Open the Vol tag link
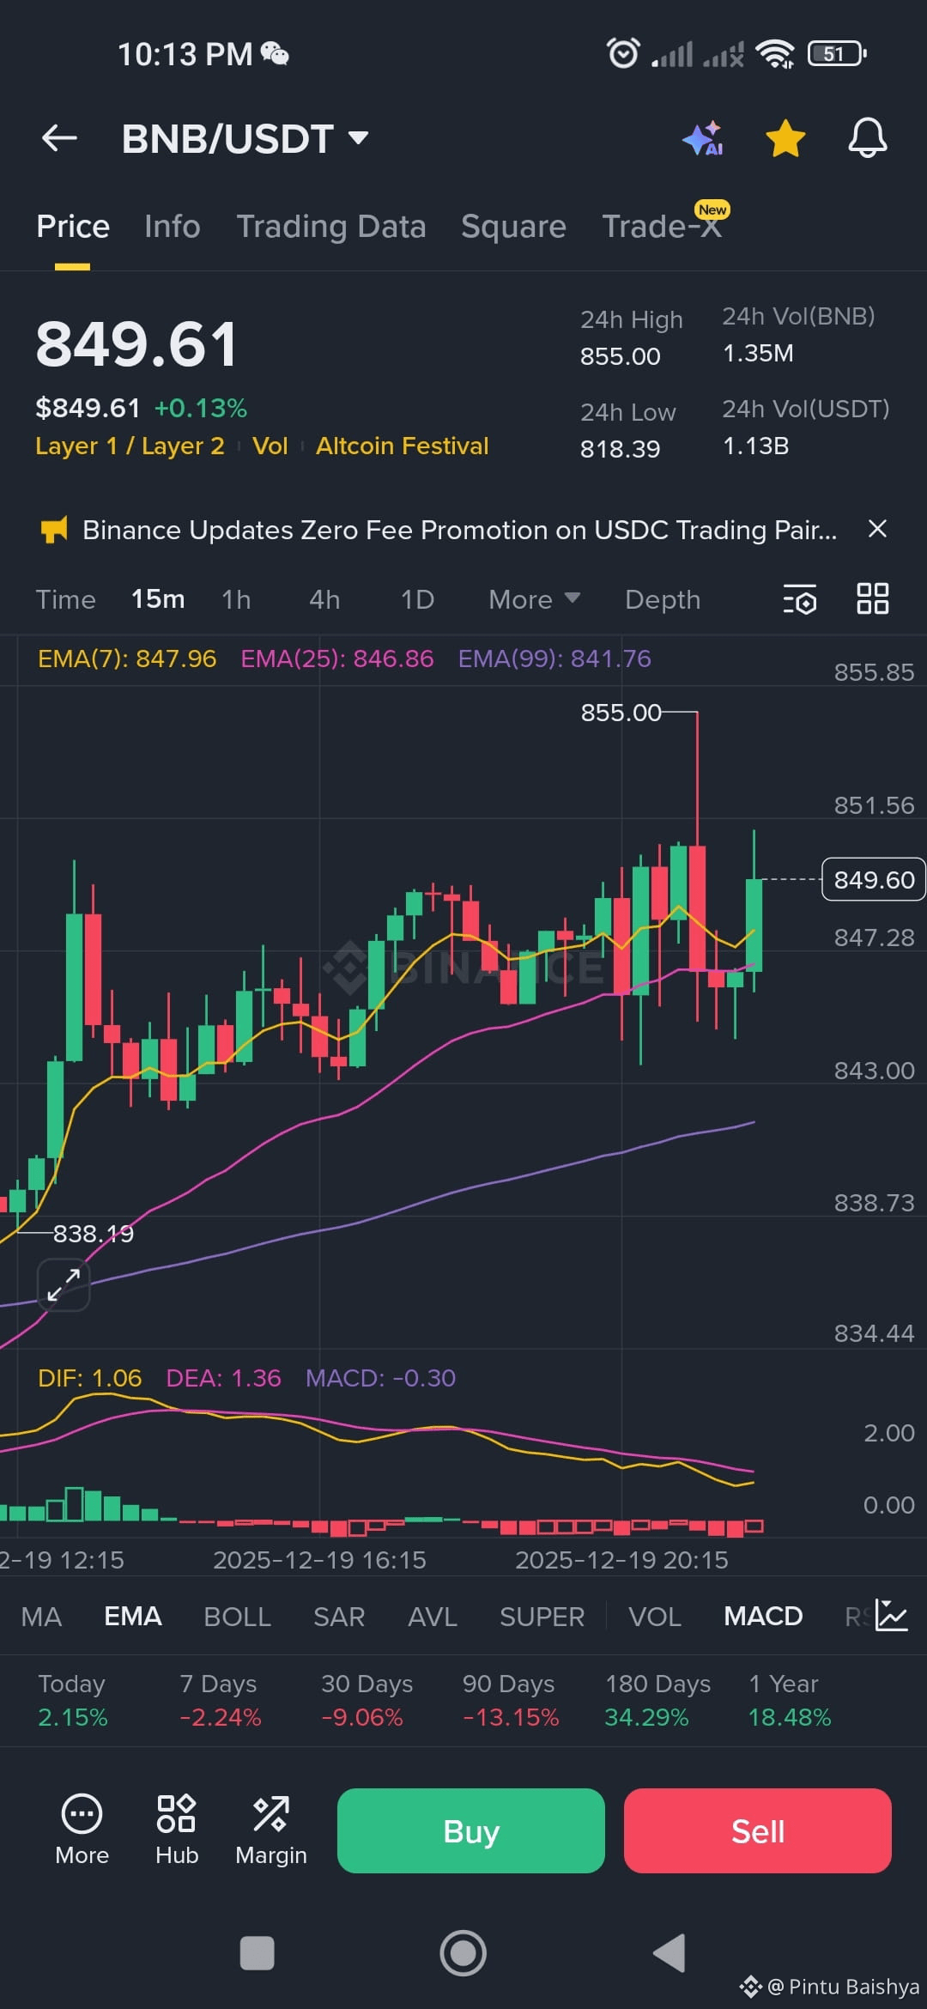Image resolution: width=927 pixels, height=2009 pixels. (270, 446)
